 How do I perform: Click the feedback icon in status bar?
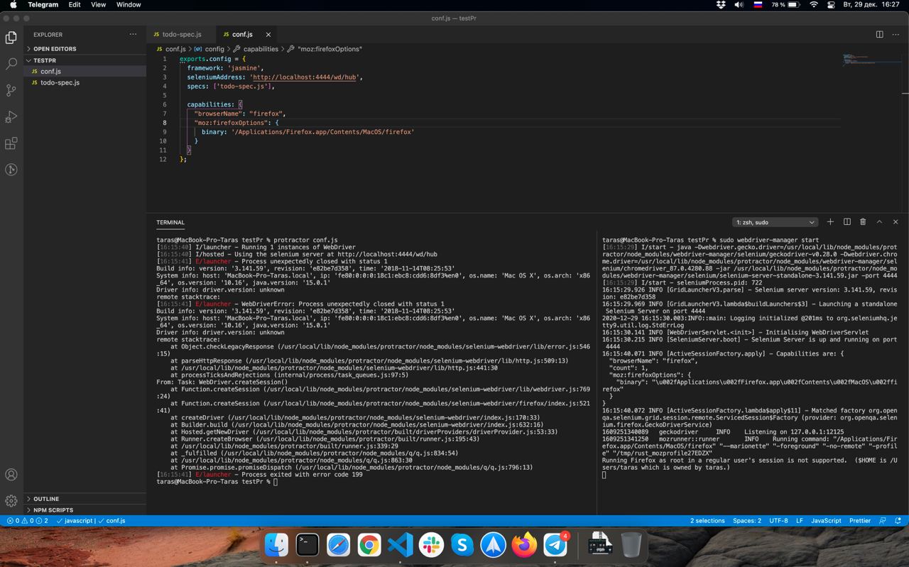(x=883, y=521)
